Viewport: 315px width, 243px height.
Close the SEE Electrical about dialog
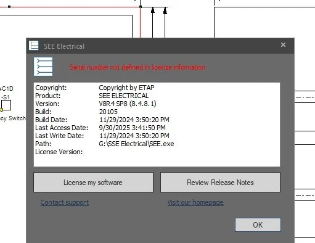coord(283,45)
